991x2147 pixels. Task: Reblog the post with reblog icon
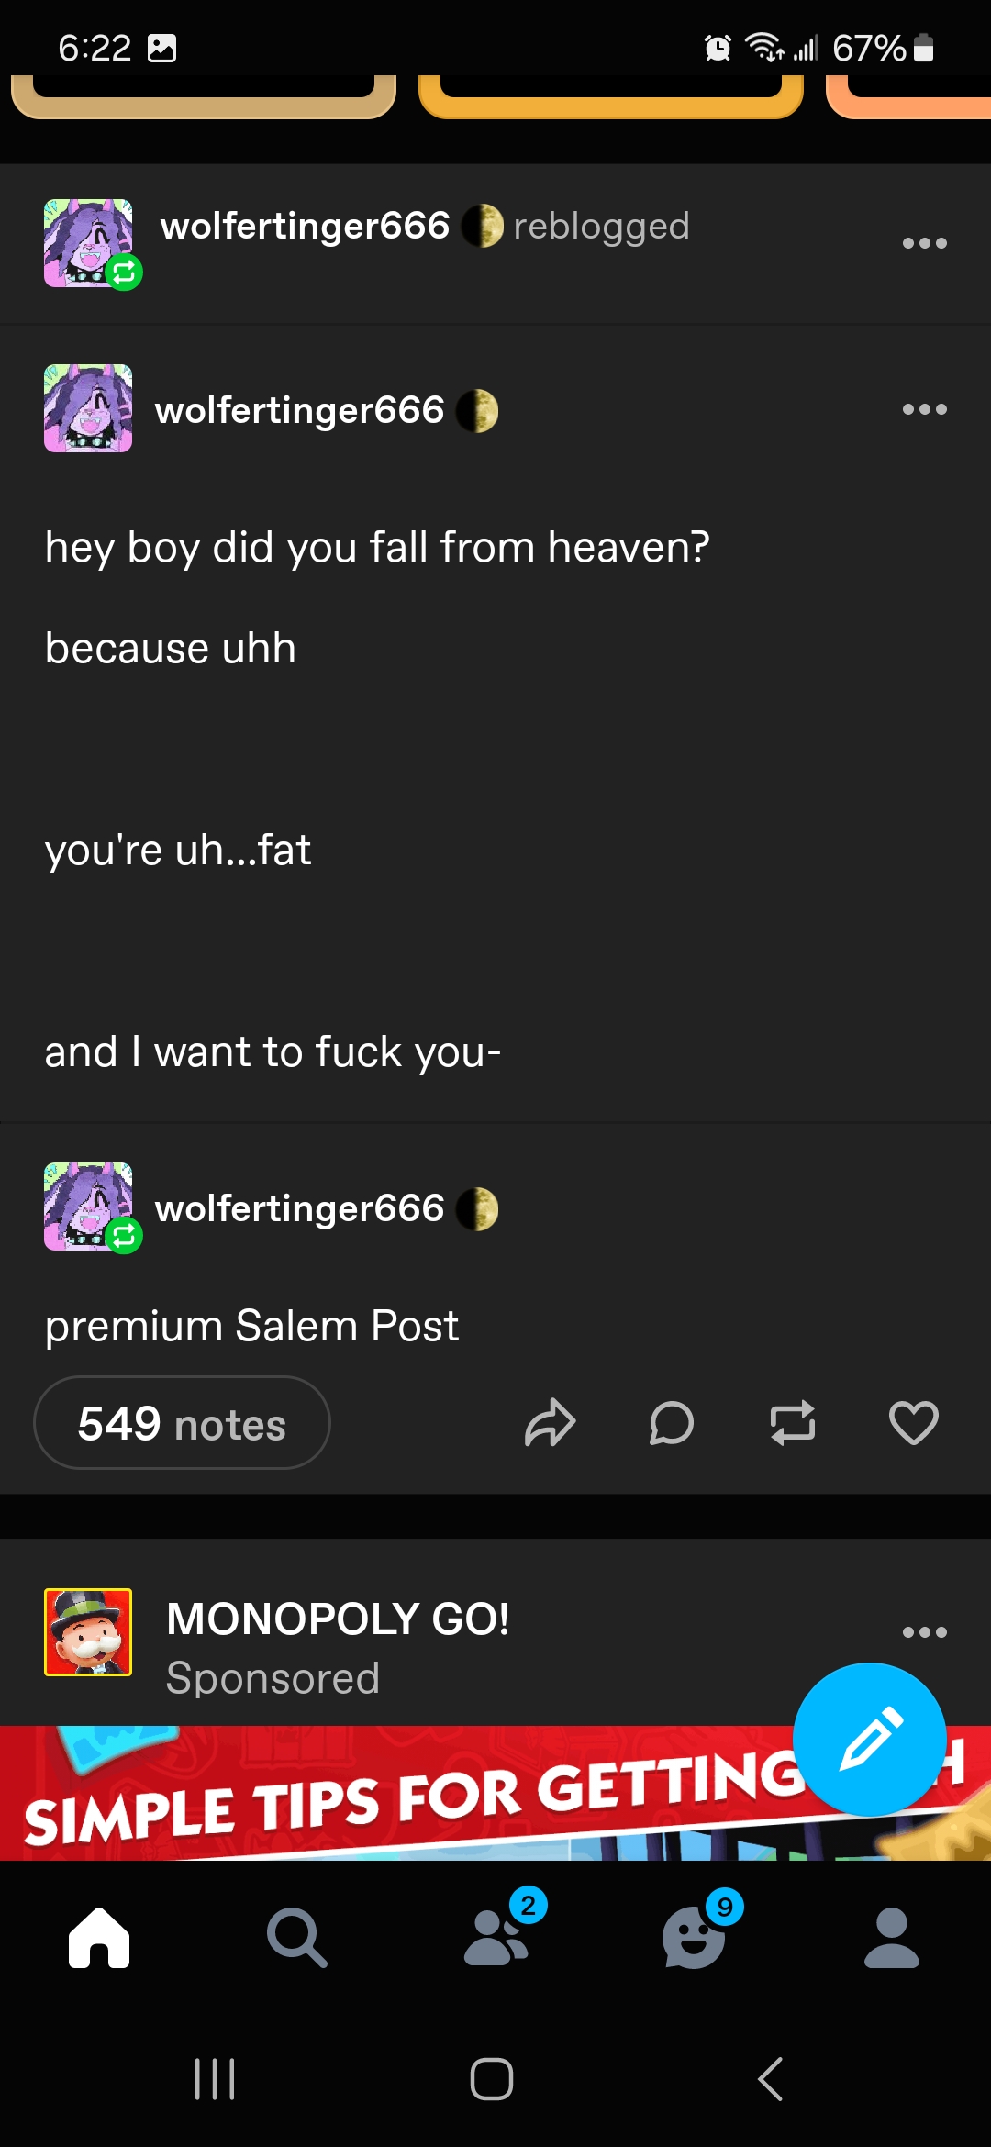click(x=793, y=1423)
